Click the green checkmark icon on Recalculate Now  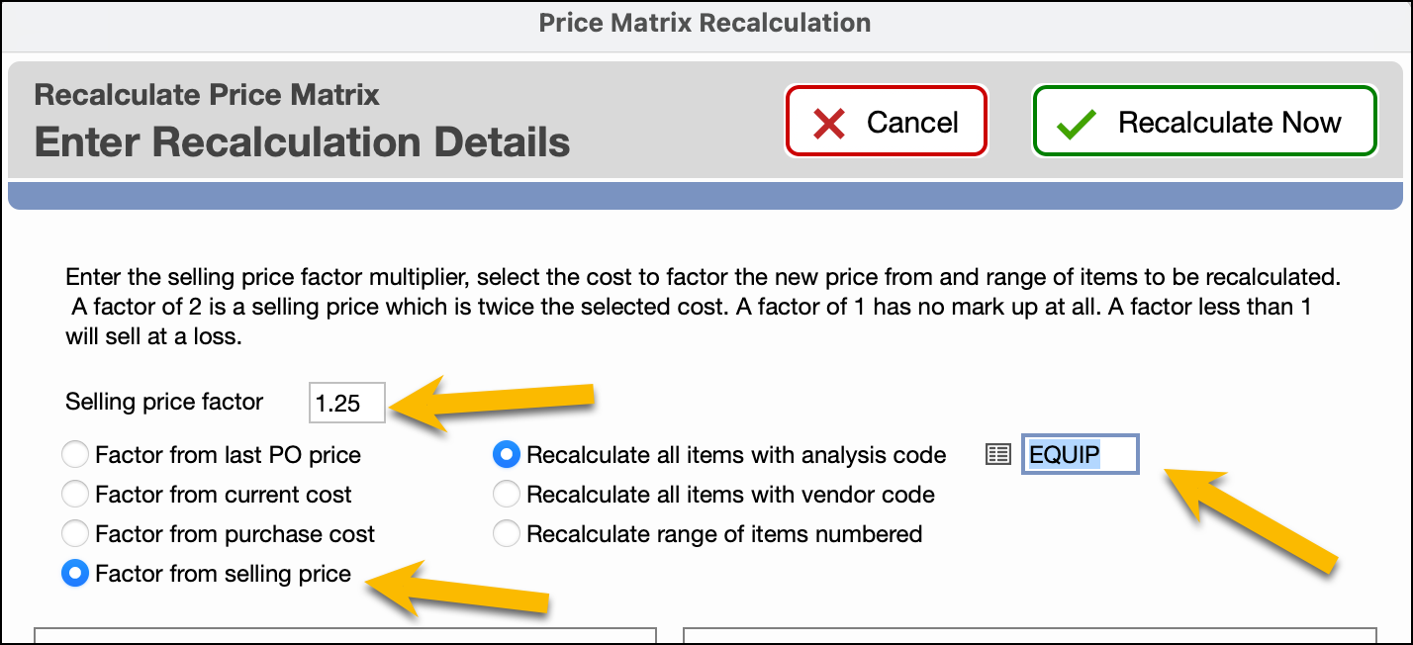(1077, 123)
